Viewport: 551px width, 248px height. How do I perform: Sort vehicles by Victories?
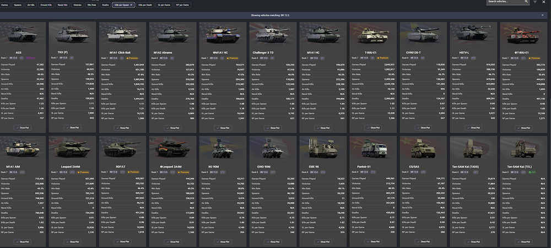coord(77,5)
